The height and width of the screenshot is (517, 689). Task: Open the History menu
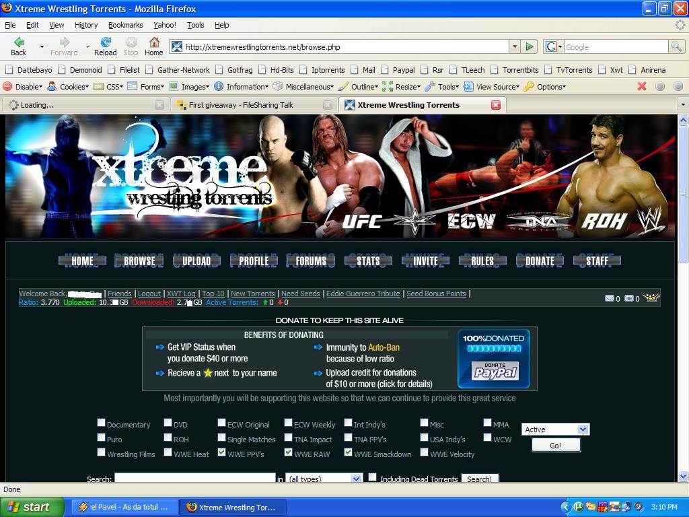click(x=86, y=25)
